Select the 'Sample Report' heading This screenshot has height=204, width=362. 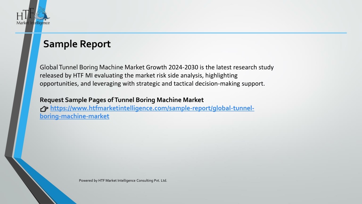point(77,44)
